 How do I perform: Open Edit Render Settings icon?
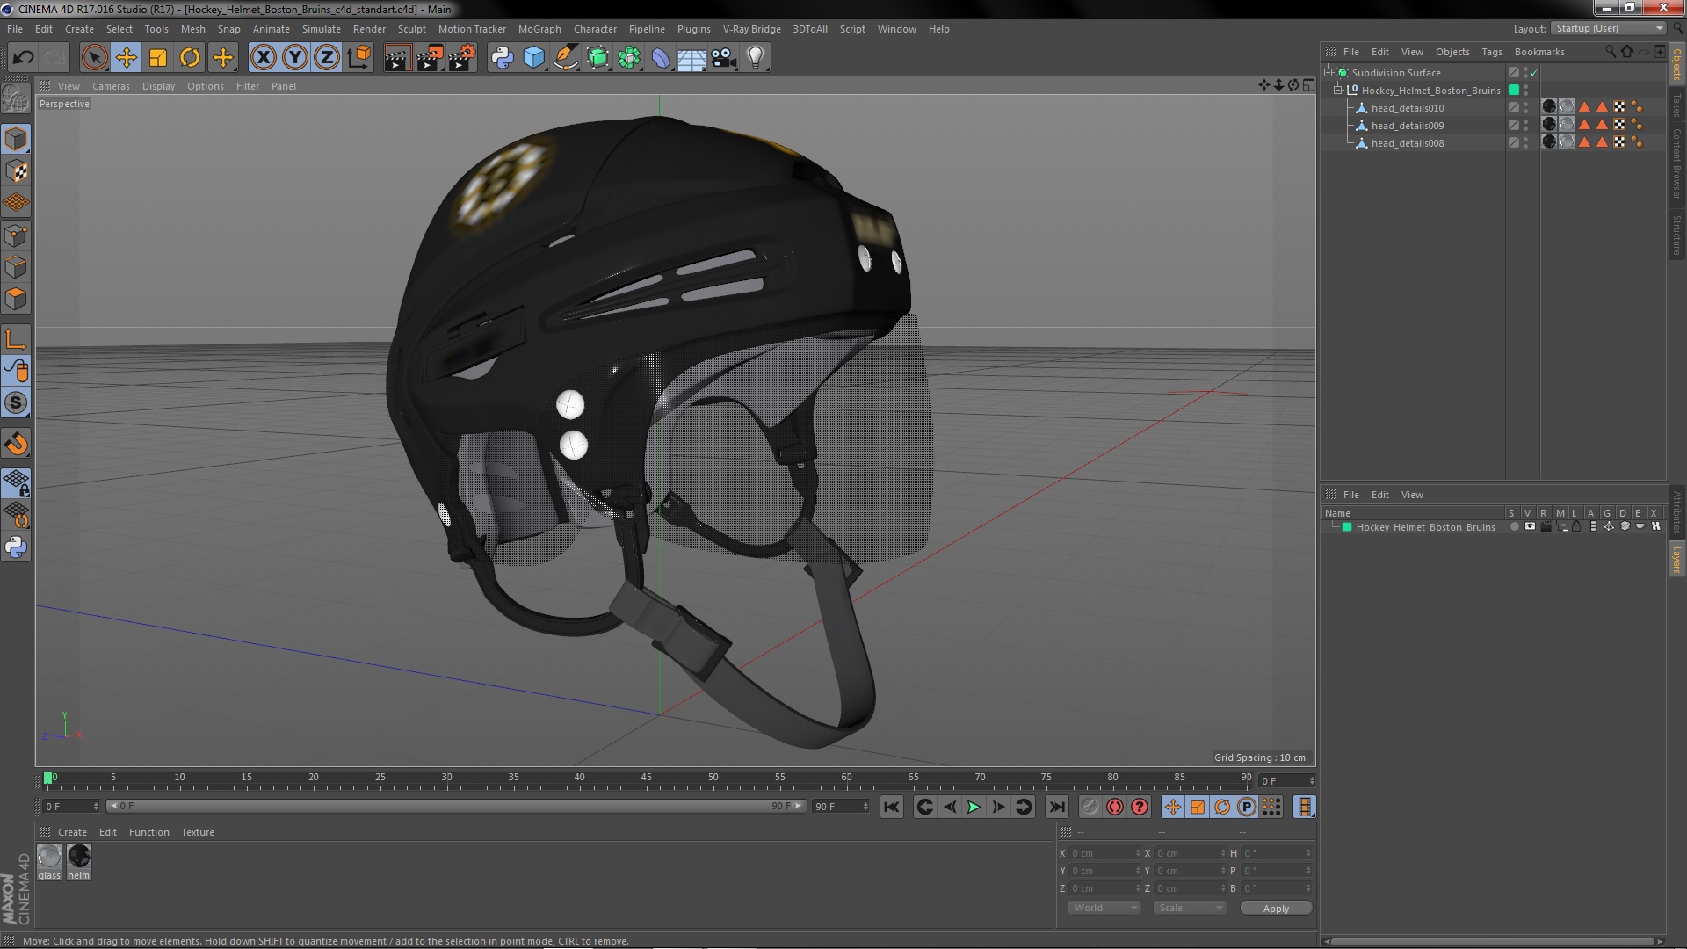(x=462, y=58)
